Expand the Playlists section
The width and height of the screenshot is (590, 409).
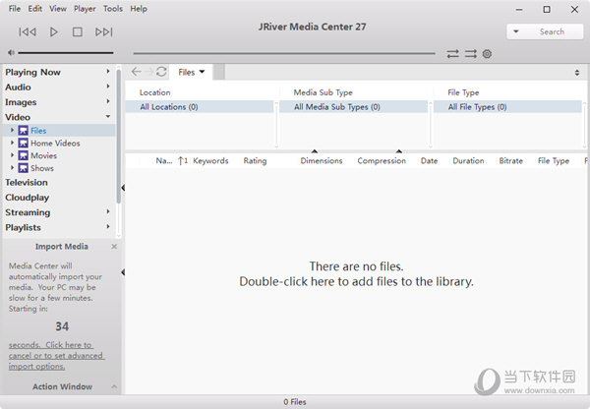pos(108,226)
